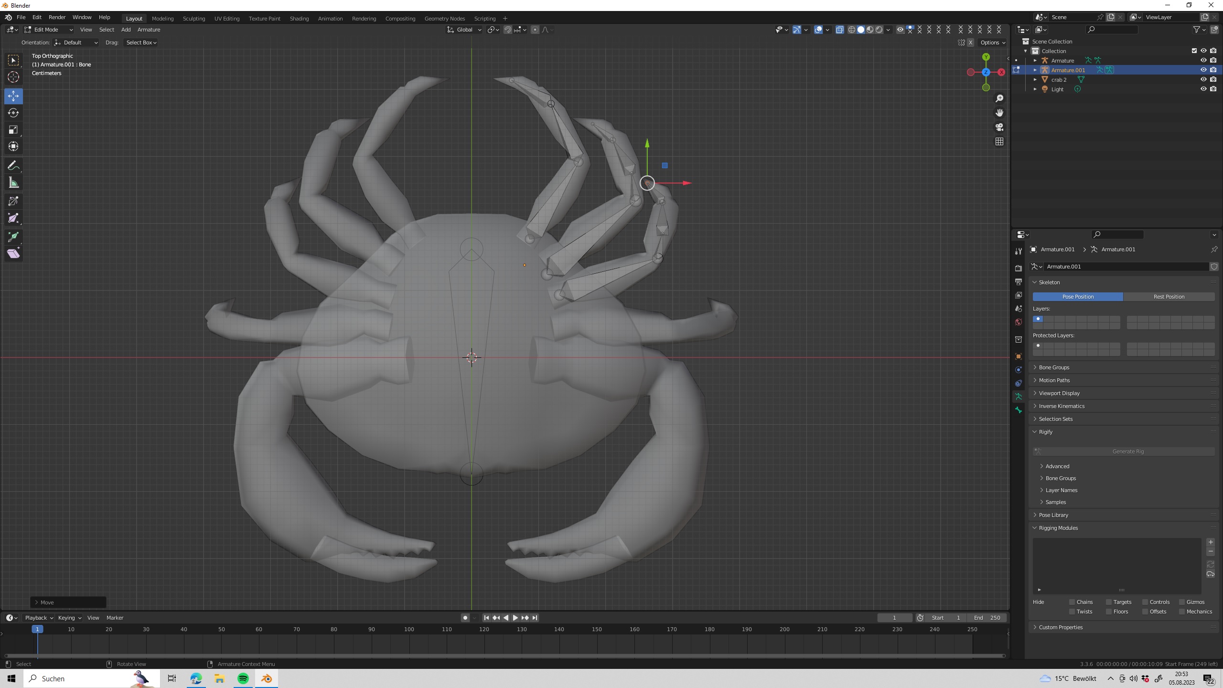1223x688 pixels.
Task: Expand the Bone Groups panel
Action: 1054,367
